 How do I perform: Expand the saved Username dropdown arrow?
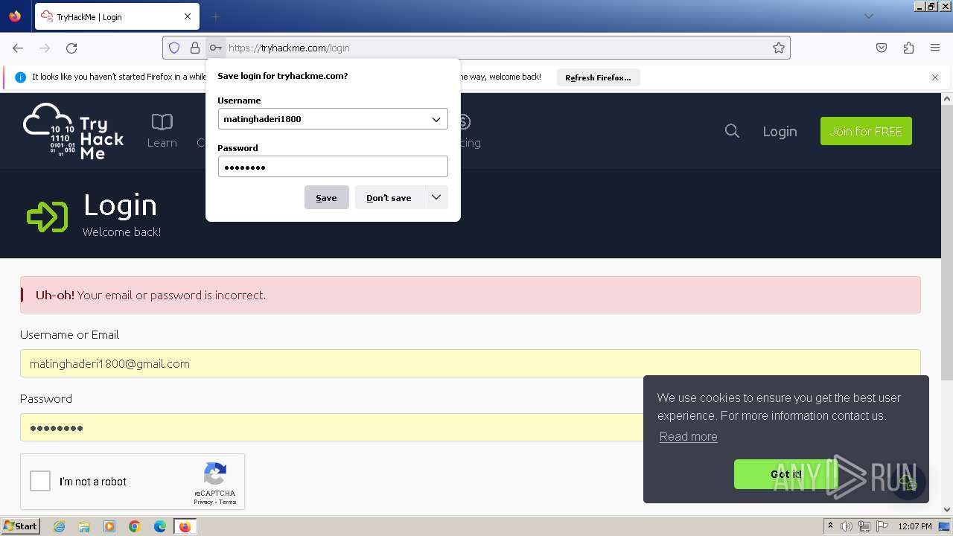[436, 119]
